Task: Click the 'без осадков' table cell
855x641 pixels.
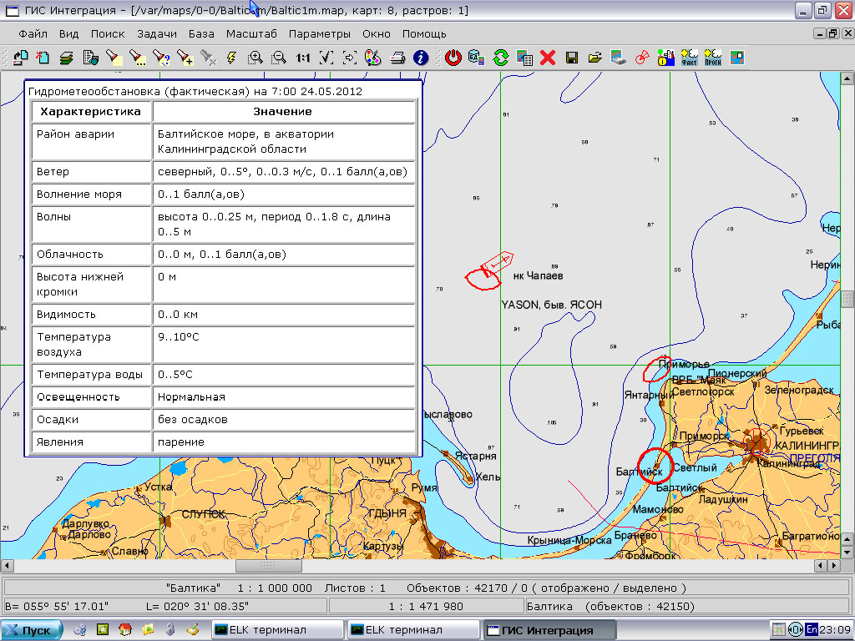Action: click(x=283, y=420)
